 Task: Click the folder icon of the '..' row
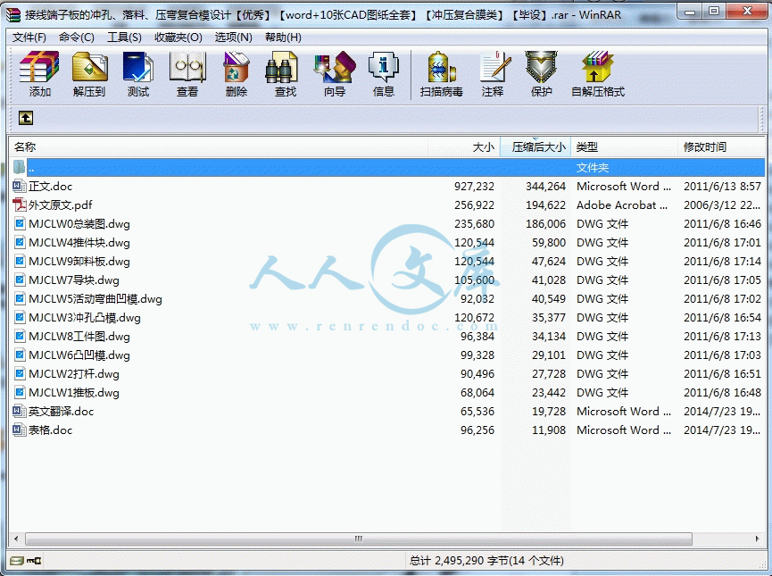coord(20,168)
